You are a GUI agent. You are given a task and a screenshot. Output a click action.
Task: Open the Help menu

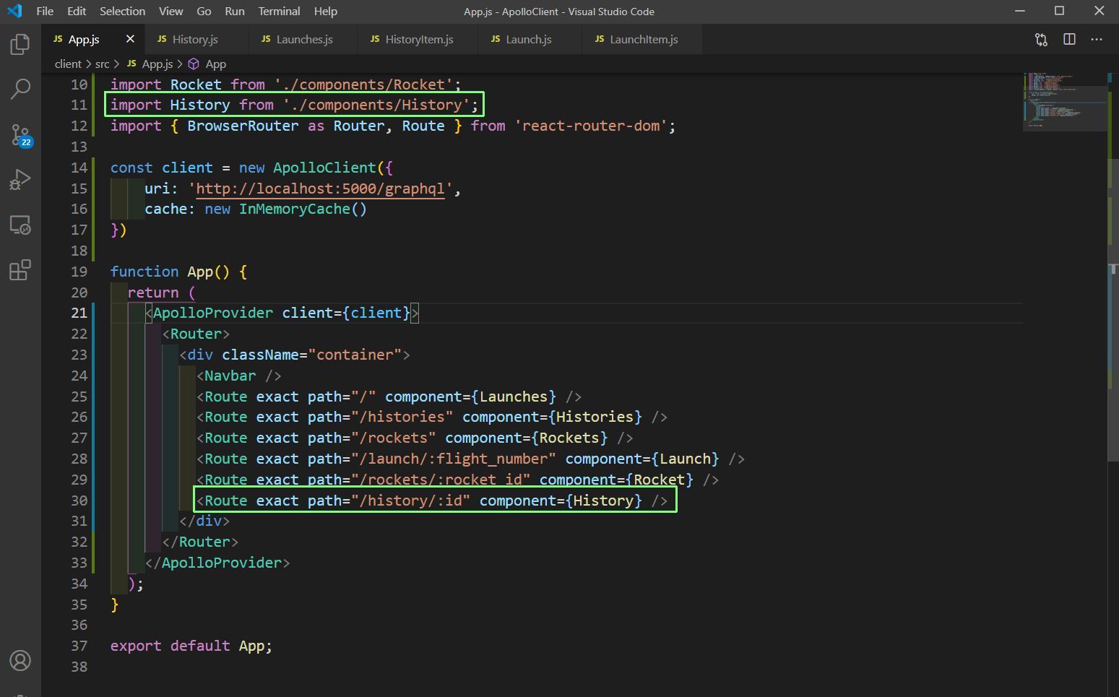click(x=326, y=11)
